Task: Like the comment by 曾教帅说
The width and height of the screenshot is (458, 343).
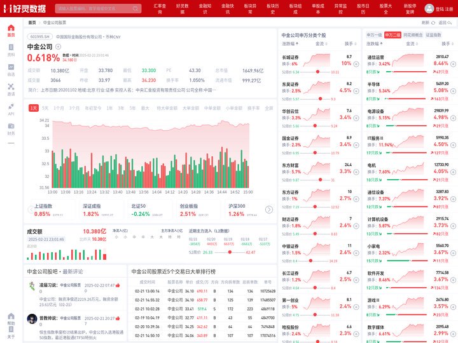Action: coord(118,318)
